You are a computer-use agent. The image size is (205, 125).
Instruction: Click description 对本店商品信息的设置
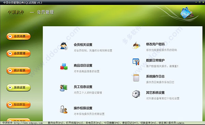click(x=86, y=71)
